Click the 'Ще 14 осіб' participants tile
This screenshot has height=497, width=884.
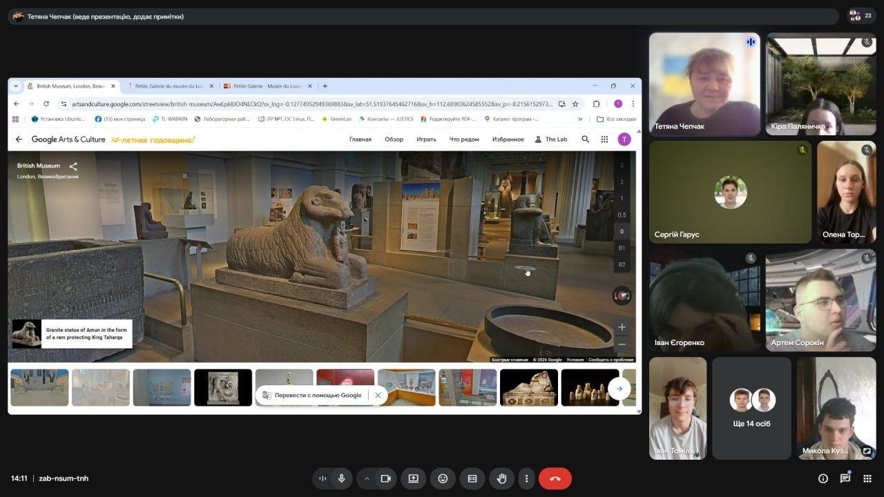click(x=751, y=408)
